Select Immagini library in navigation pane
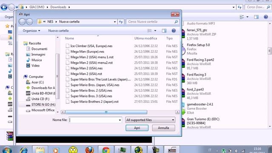The width and height of the screenshot is (272, 153). coord(36,54)
